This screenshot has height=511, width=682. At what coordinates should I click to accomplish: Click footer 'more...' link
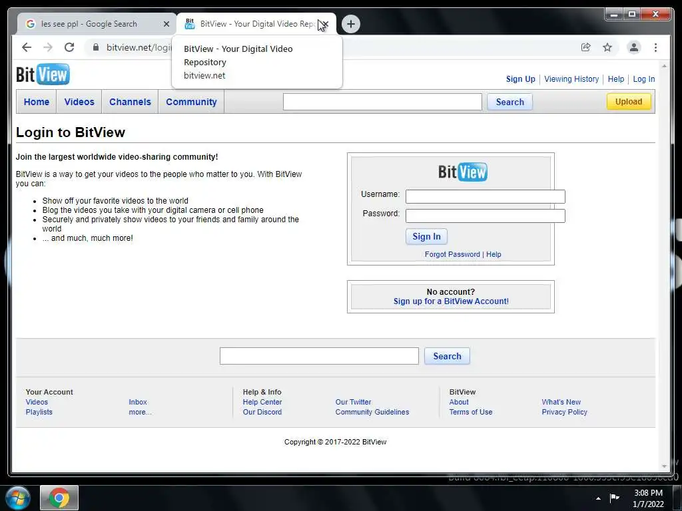tap(140, 412)
